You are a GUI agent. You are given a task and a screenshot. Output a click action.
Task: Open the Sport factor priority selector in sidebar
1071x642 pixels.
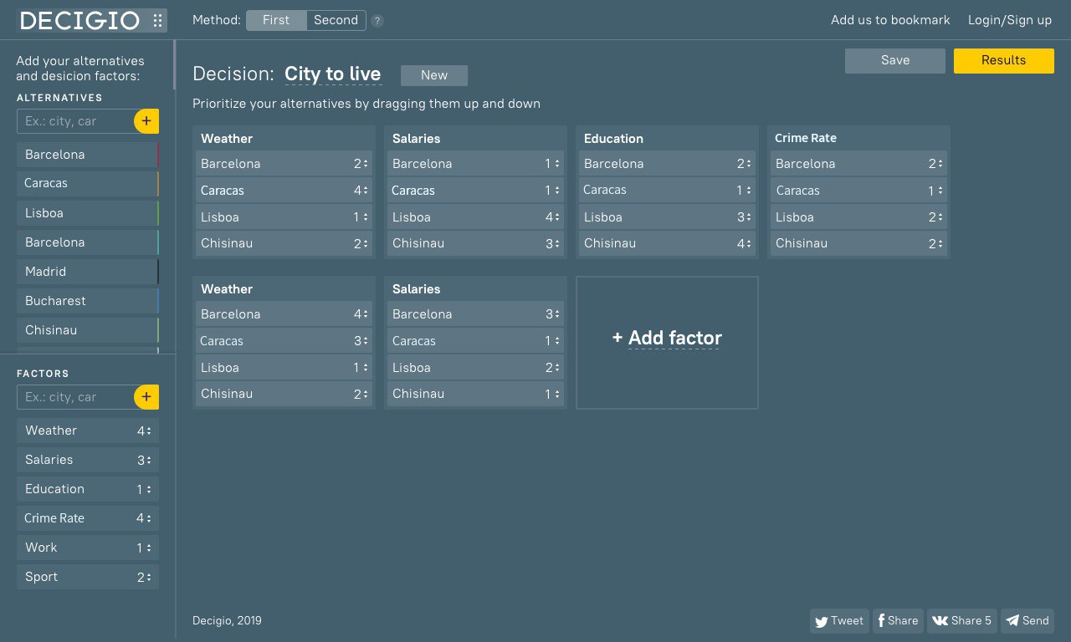point(145,577)
